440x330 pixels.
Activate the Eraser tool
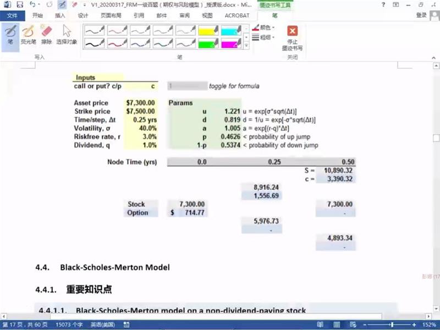click(46, 34)
